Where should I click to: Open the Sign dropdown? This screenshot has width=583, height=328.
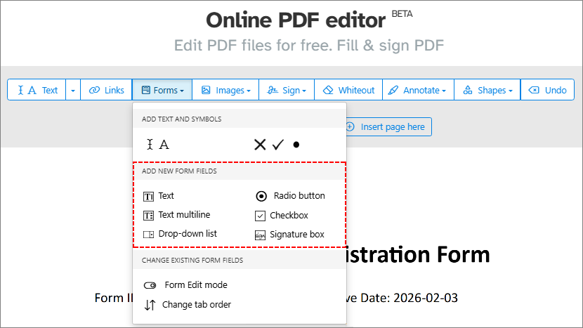pyautogui.click(x=287, y=90)
